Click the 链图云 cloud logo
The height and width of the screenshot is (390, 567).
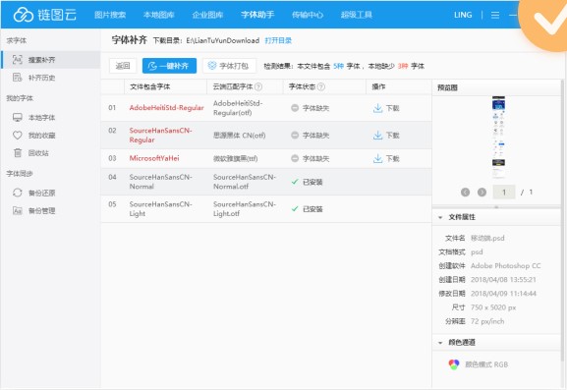click(x=44, y=15)
